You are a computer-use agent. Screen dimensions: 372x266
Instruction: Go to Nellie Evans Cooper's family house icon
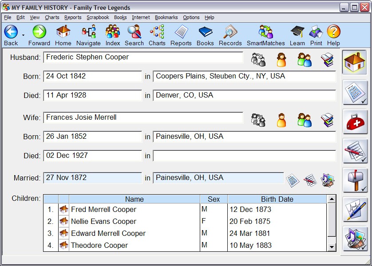pyautogui.click(x=64, y=221)
